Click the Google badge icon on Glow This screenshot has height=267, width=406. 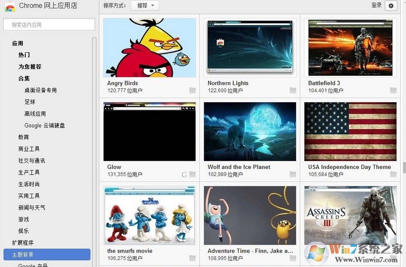point(185,175)
